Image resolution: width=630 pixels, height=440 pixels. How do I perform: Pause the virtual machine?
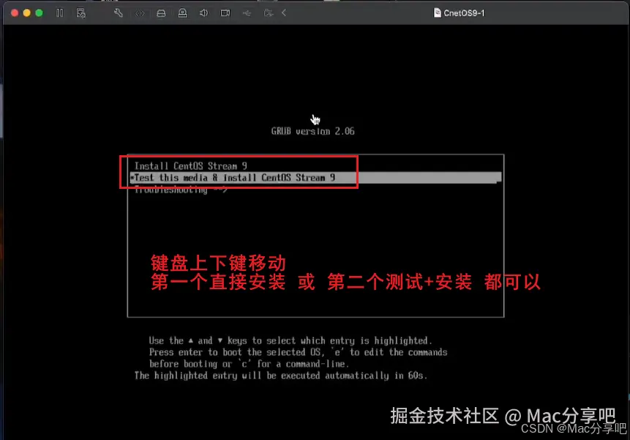tap(59, 12)
